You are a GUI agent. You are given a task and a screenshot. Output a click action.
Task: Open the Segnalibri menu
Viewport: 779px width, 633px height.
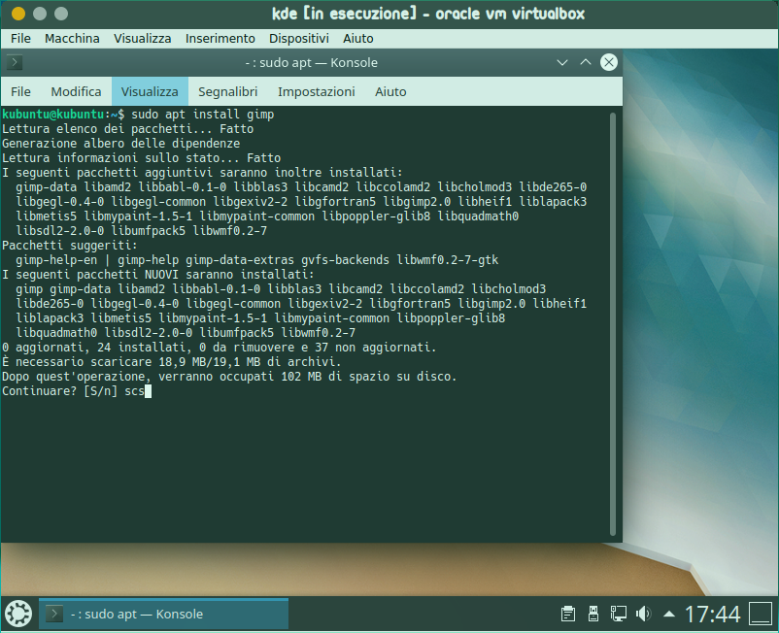227,91
